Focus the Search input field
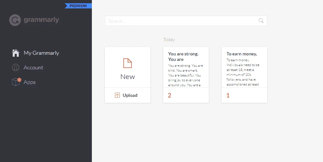This screenshot has height=162, width=323. [x=186, y=21]
